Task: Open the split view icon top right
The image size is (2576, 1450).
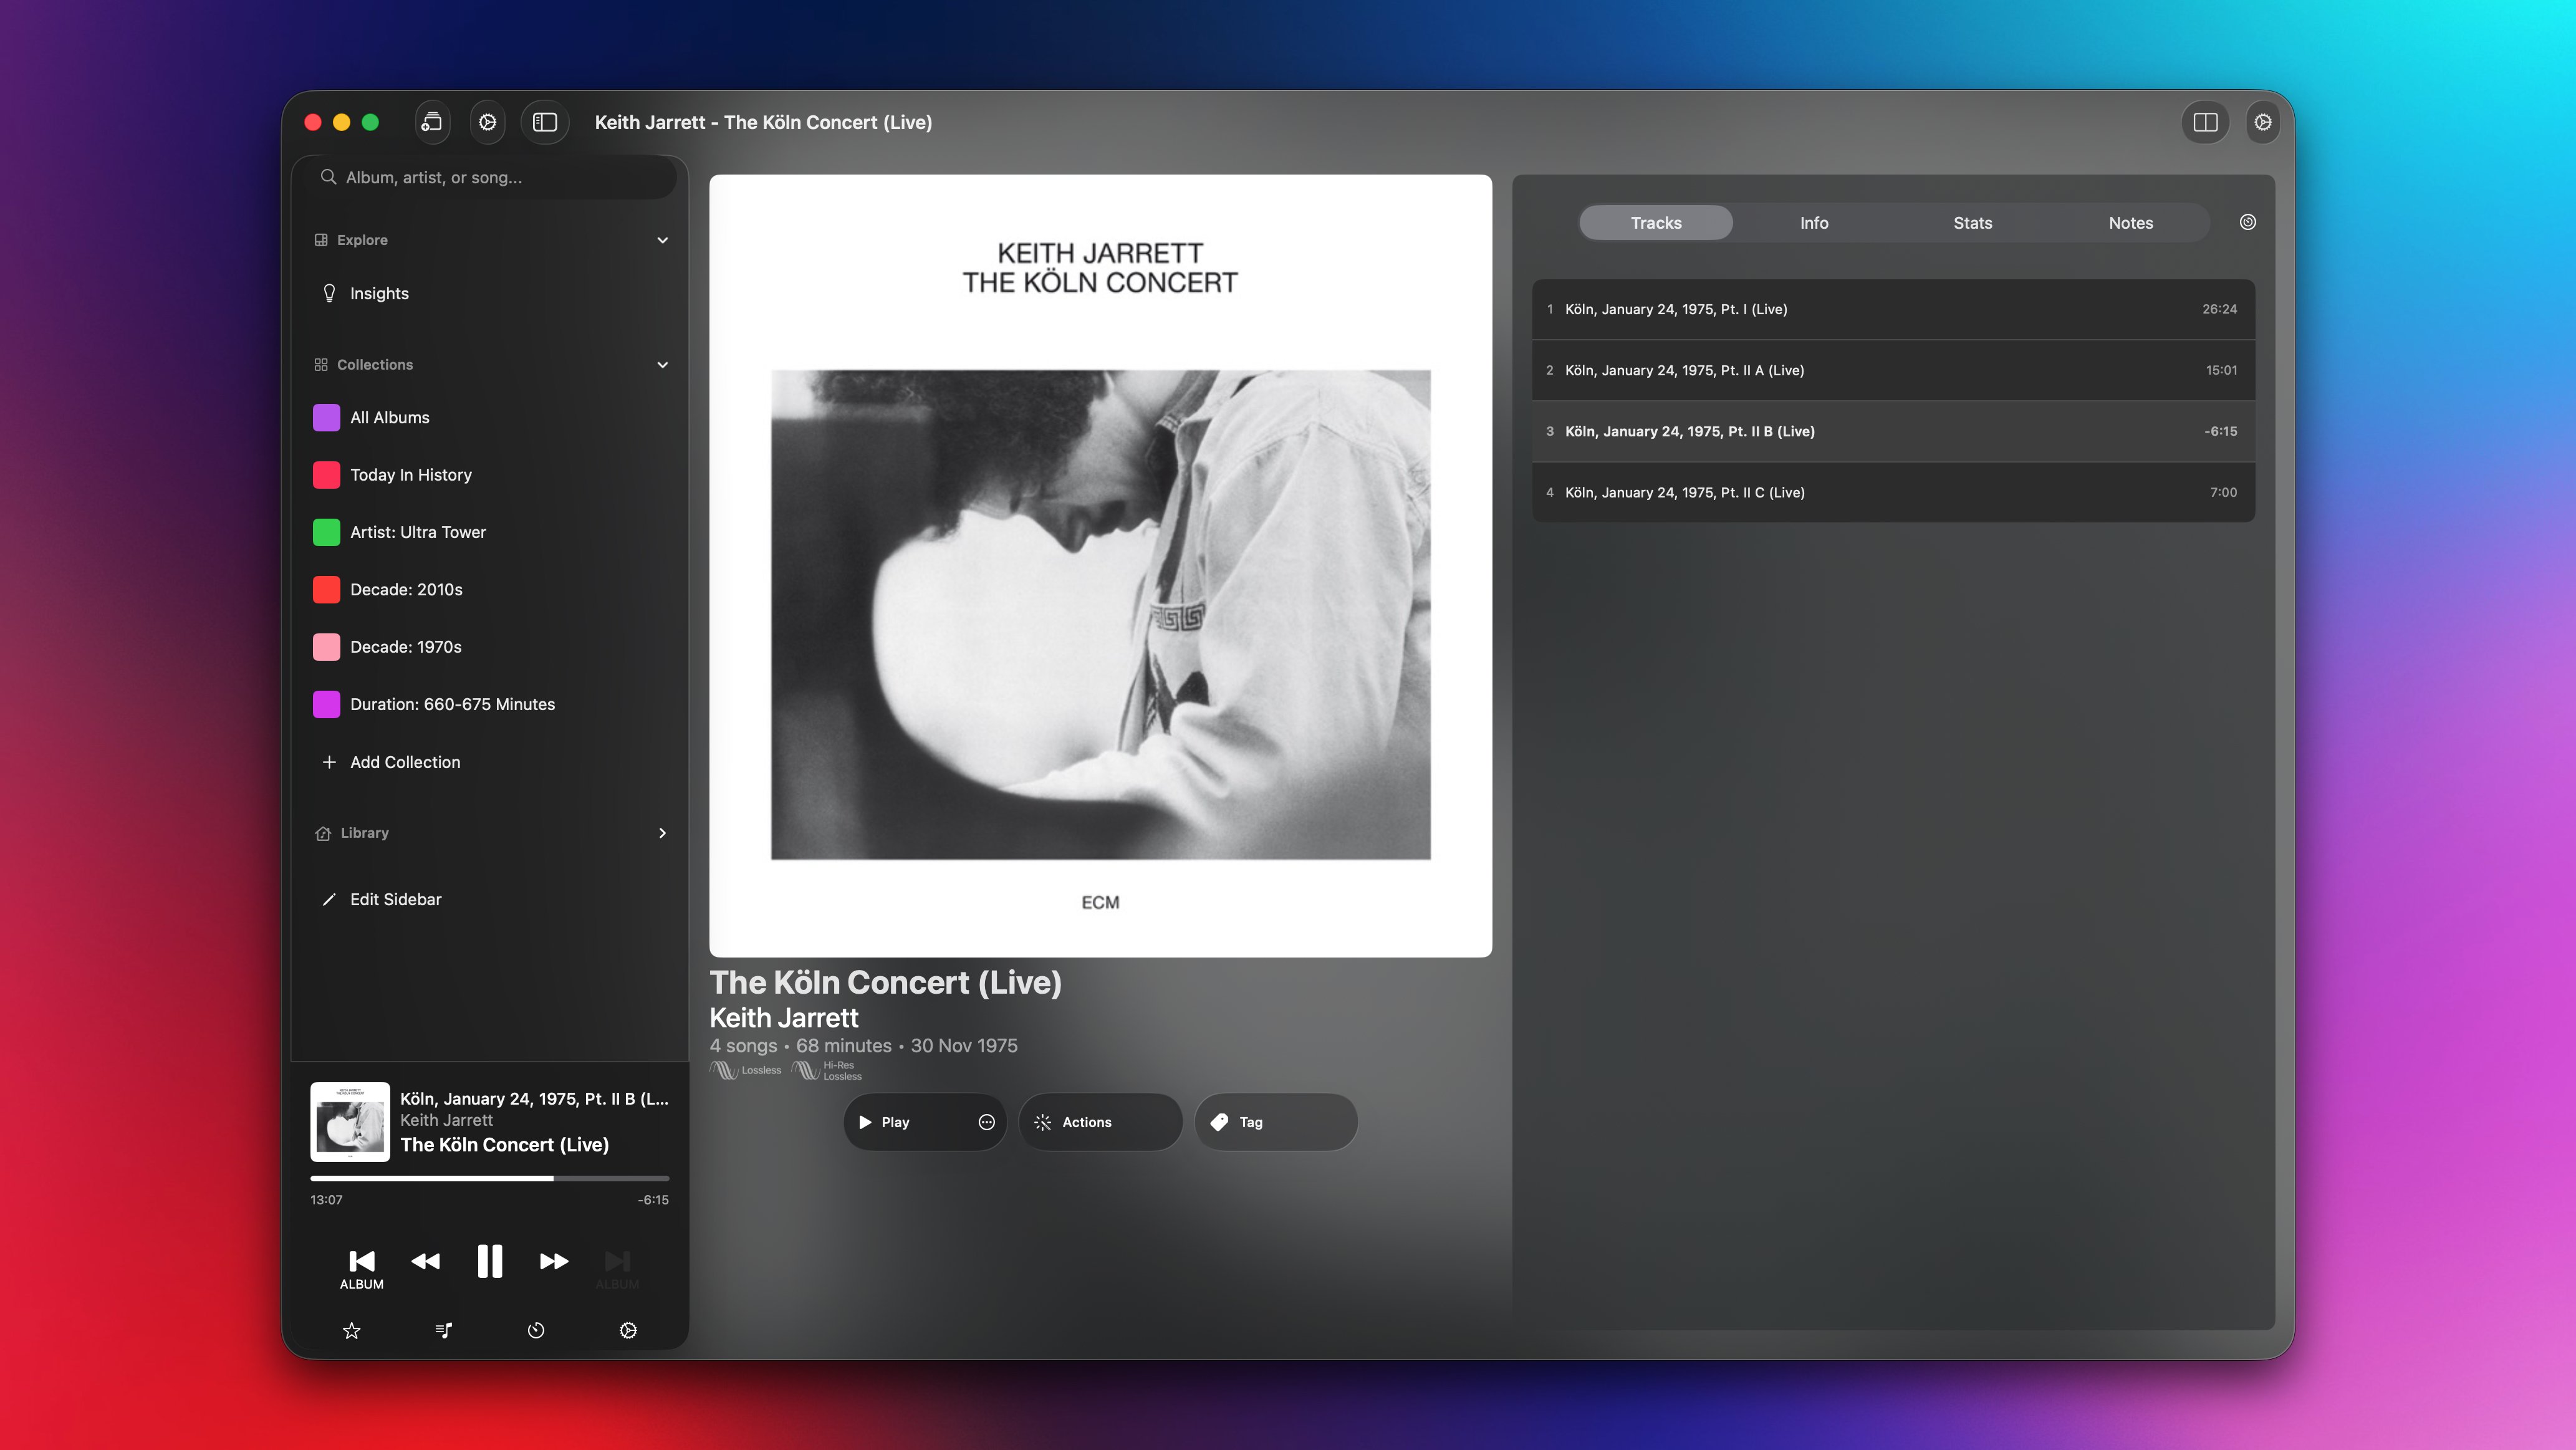Action: (2206, 122)
